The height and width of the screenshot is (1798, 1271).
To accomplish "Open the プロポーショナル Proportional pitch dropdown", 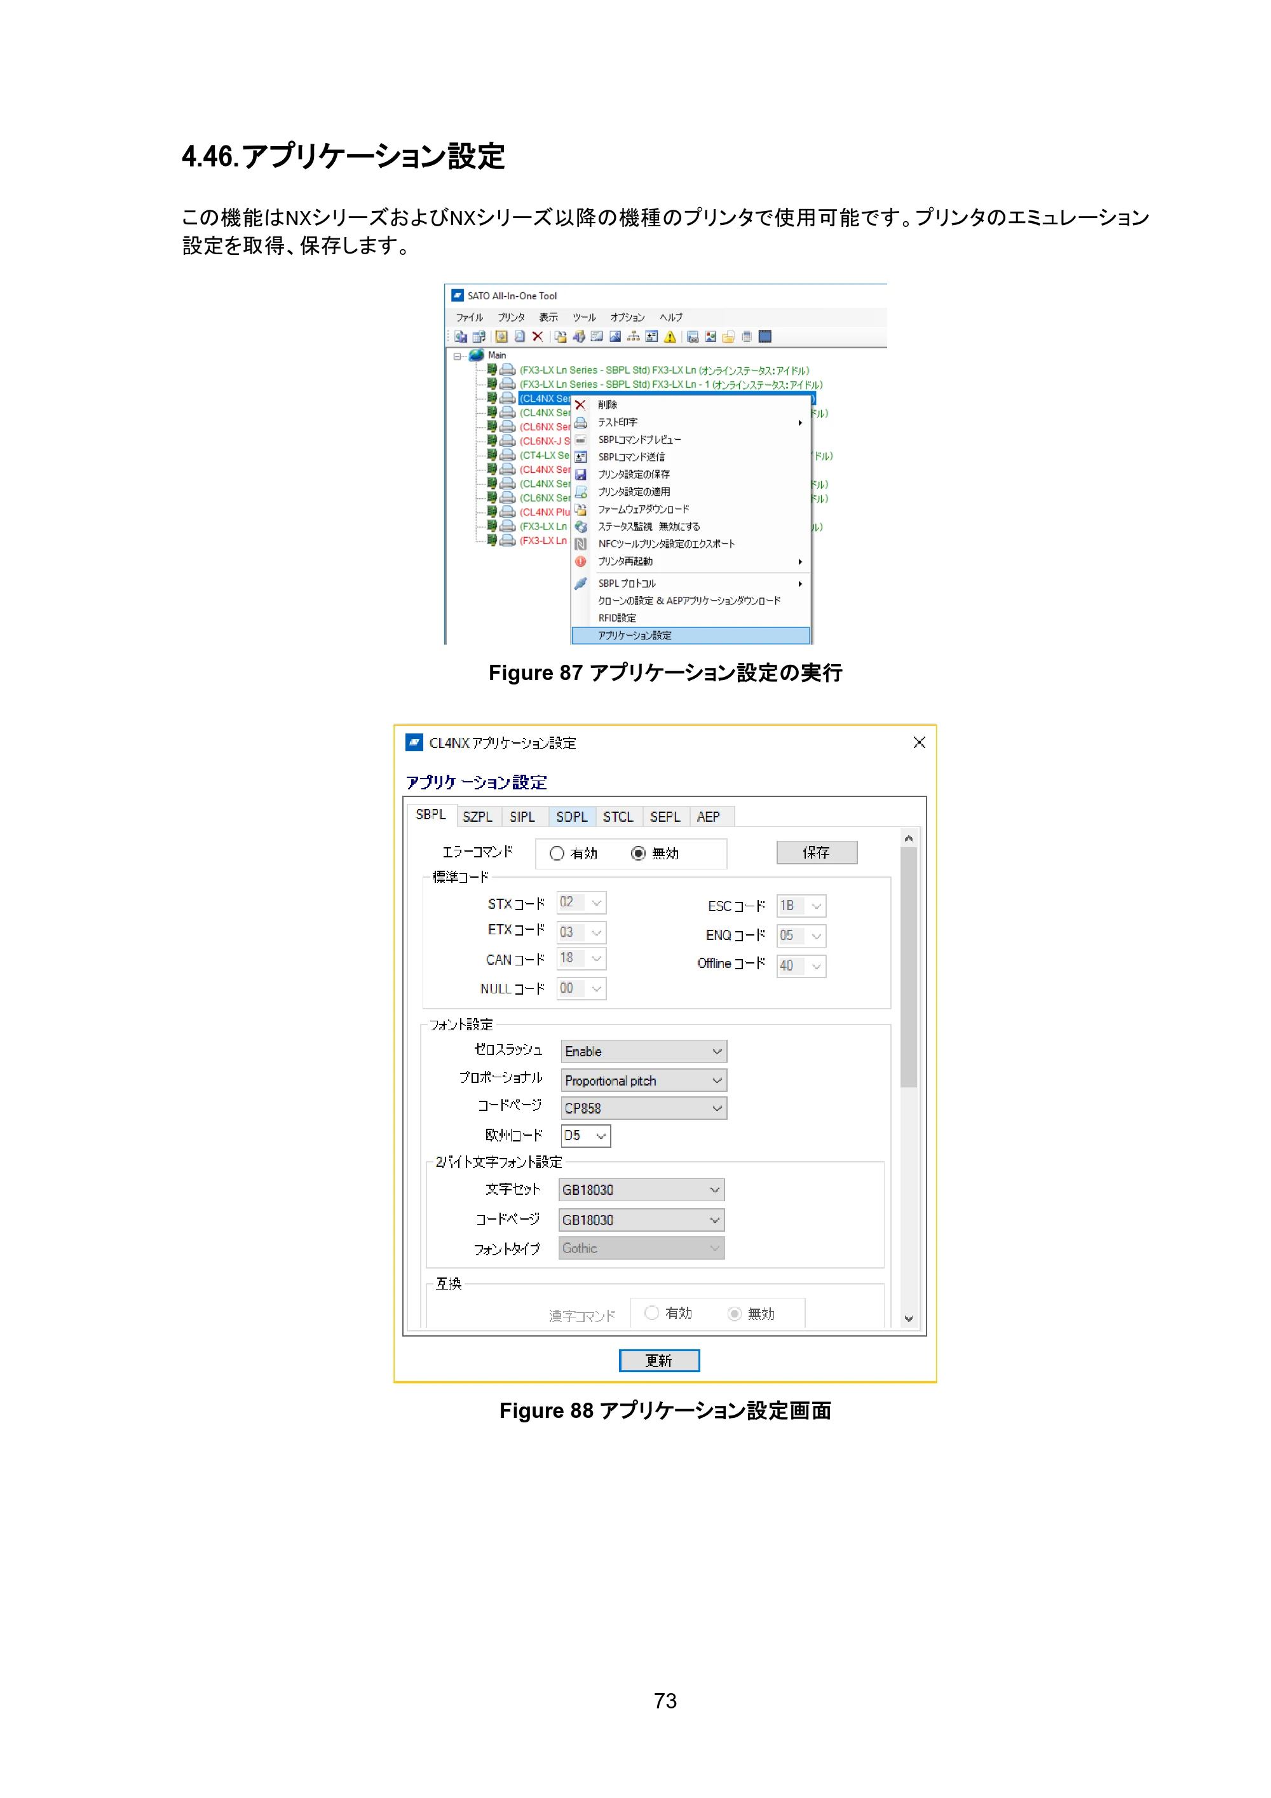I will 644,1080.
